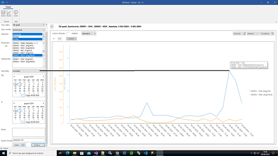This screenshot has width=278, height=156.
Task: Toggle the CEMS3 - NOX legend entry
Action: (x=261, y=95)
